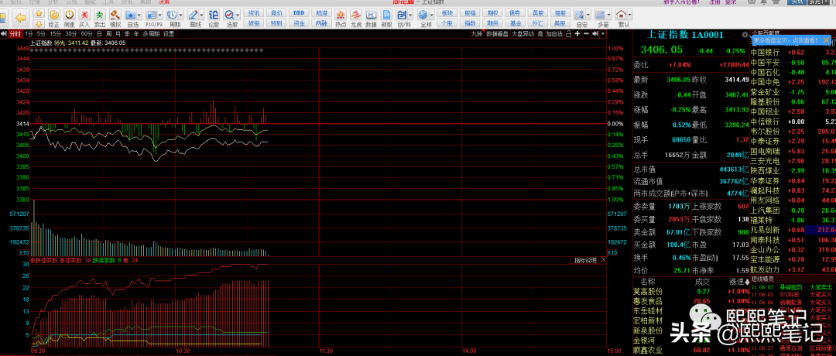Toggle the 九转 indicator on chart
The height and width of the screenshot is (356, 836).
pyautogui.click(x=477, y=34)
